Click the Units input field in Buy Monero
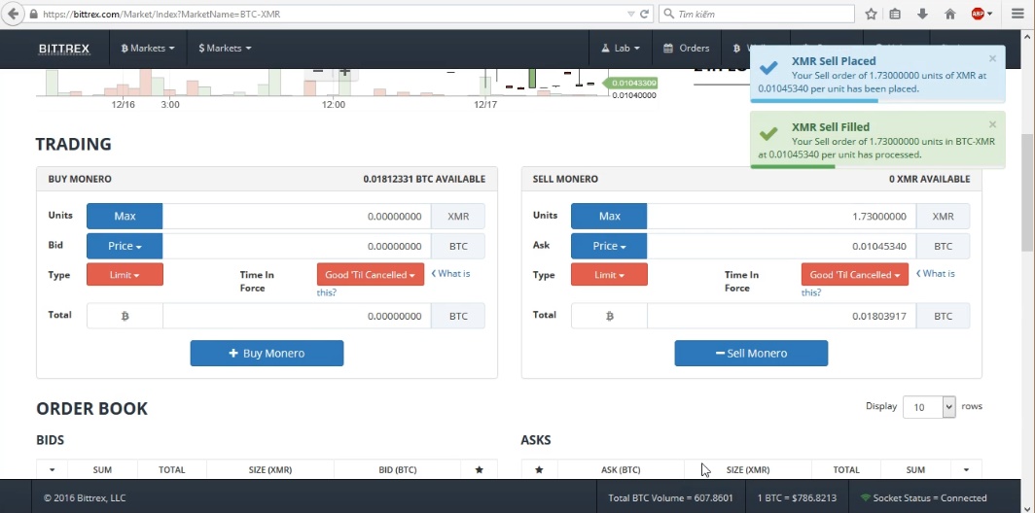 (297, 217)
